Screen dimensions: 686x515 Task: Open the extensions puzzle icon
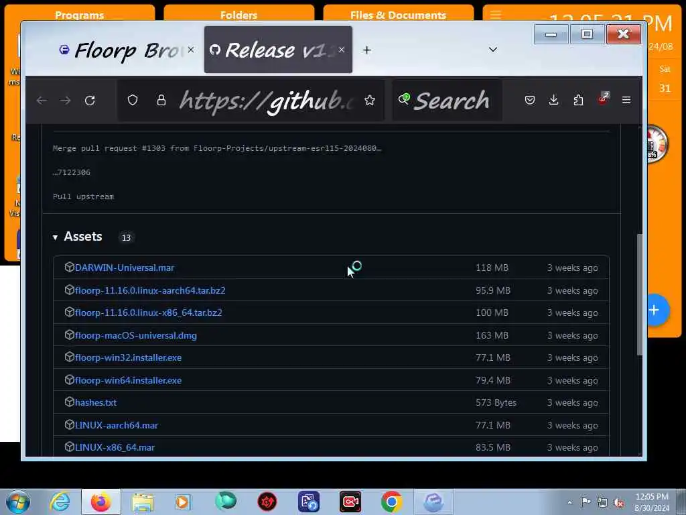pyautogui.click(x=578, y=101)
